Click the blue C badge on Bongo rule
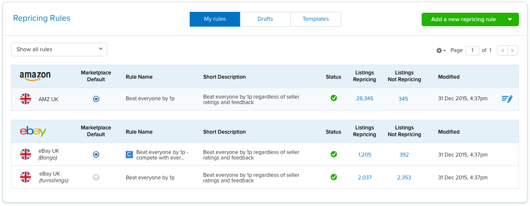 130,154
